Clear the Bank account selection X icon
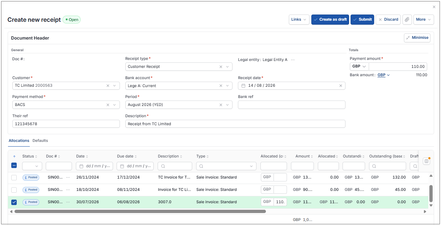The width and height of the screenshot is (441, 225). coord(221,86)
